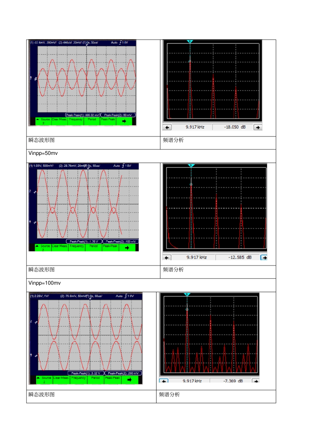
Task: Click the Peak-Peak(2): 50 mV readout
Action: click(x=118, y=115)
